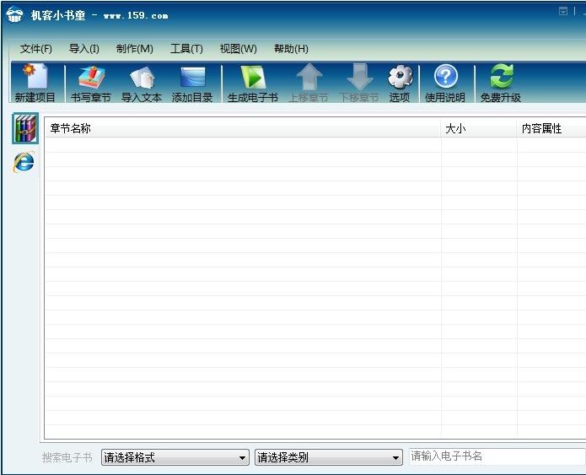Open the 选项 (Options) gear icon

tap(400, 83)
